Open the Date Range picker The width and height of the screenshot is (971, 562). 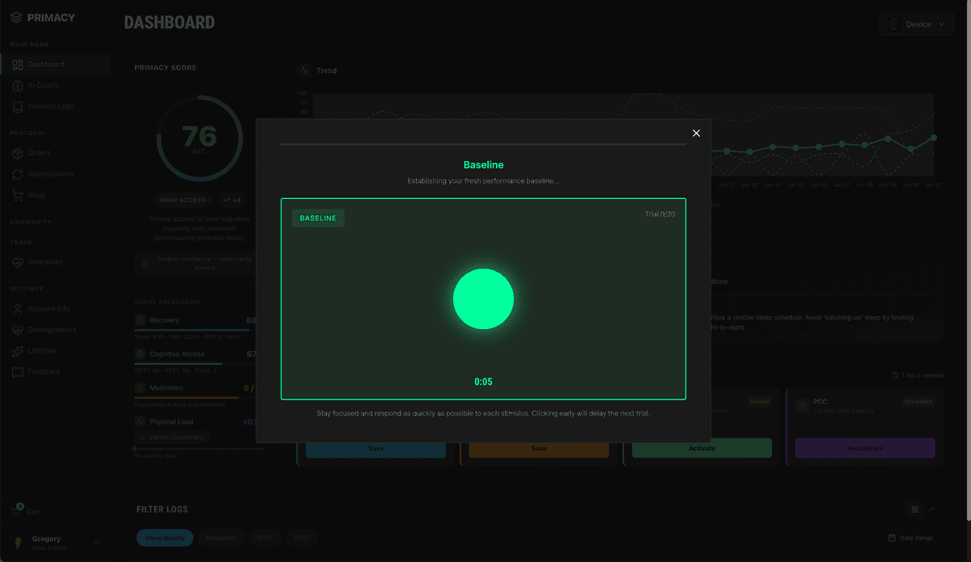[x=910, y=537]
